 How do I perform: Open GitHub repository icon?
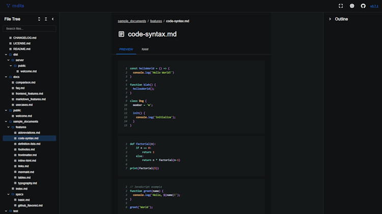coord(363,6)
